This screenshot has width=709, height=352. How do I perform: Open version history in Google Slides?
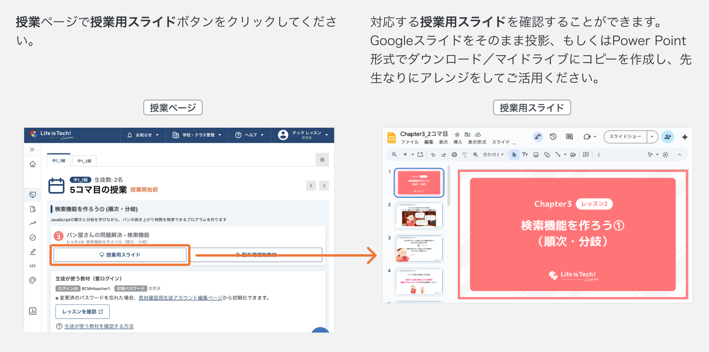[x=553, y=137]
